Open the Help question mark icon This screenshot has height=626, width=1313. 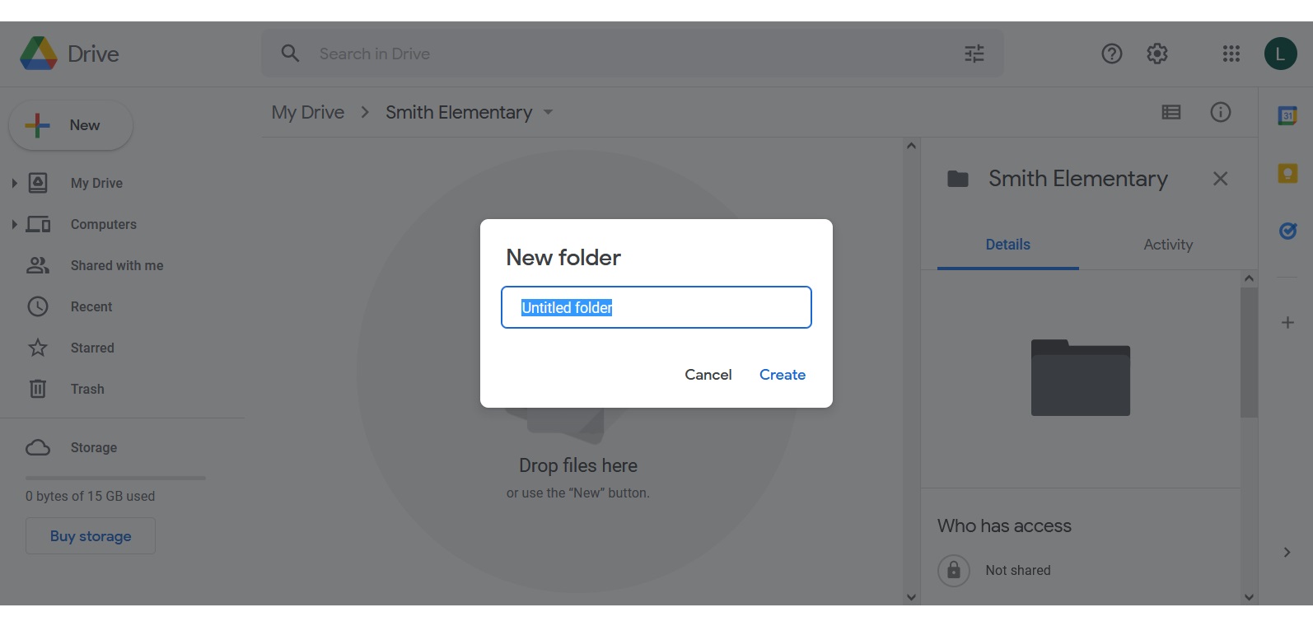click(x=1112, y=54)
